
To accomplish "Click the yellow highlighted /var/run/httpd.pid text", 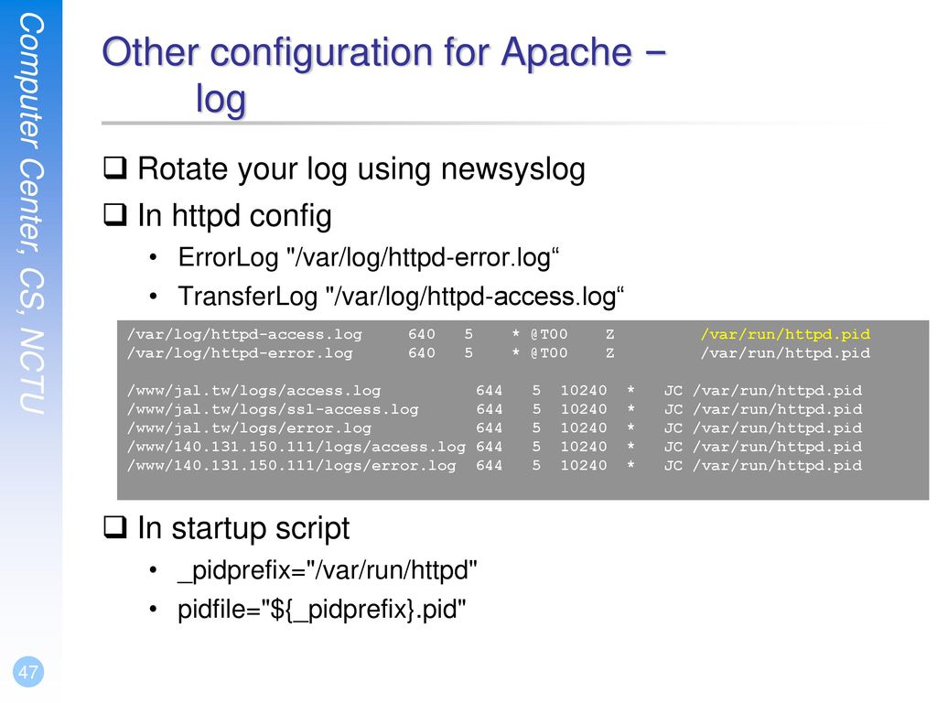I will tap(785, 334).
